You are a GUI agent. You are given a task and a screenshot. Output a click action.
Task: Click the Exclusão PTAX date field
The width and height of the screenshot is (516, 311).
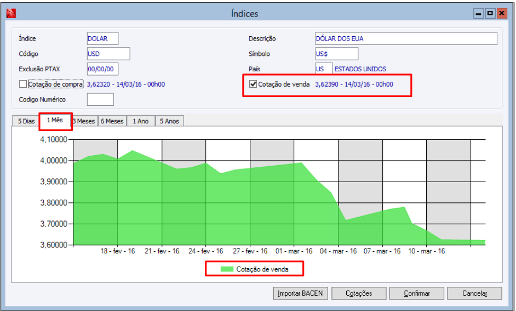pos(102,69)
